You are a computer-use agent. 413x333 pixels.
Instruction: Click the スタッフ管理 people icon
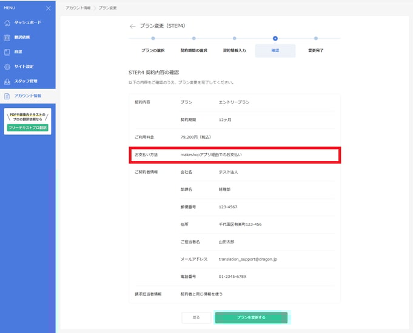(7, 81)
